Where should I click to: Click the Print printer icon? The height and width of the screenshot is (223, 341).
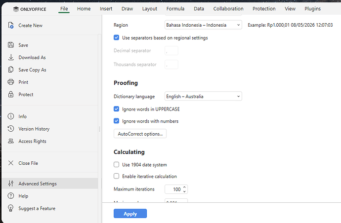tap(11, 82)
